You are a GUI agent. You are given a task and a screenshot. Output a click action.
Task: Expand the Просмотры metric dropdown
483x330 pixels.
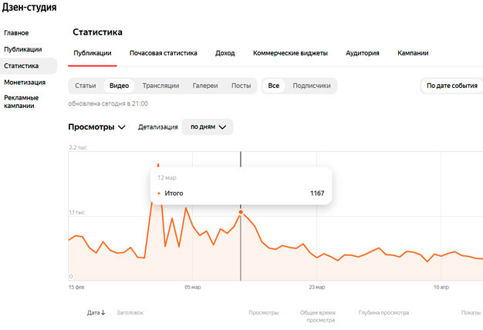[96, 127]
